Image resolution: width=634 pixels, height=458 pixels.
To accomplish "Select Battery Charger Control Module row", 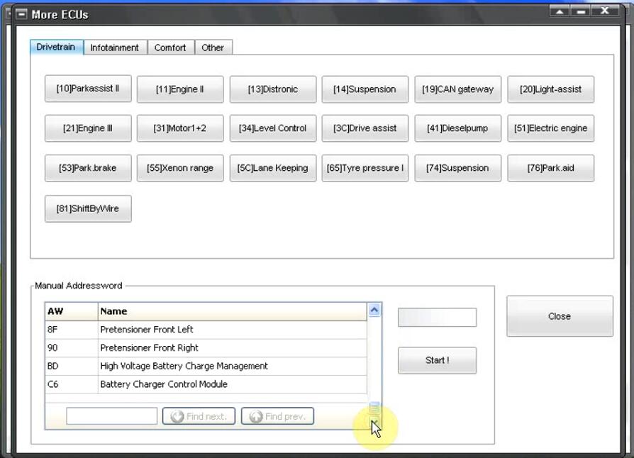I will [206, 384].
